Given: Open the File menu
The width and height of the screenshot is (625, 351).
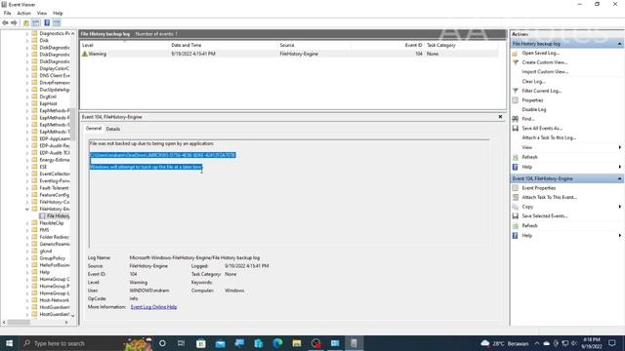Looking at the screenshot, I should pyautogui.click(x=7, y=13).
